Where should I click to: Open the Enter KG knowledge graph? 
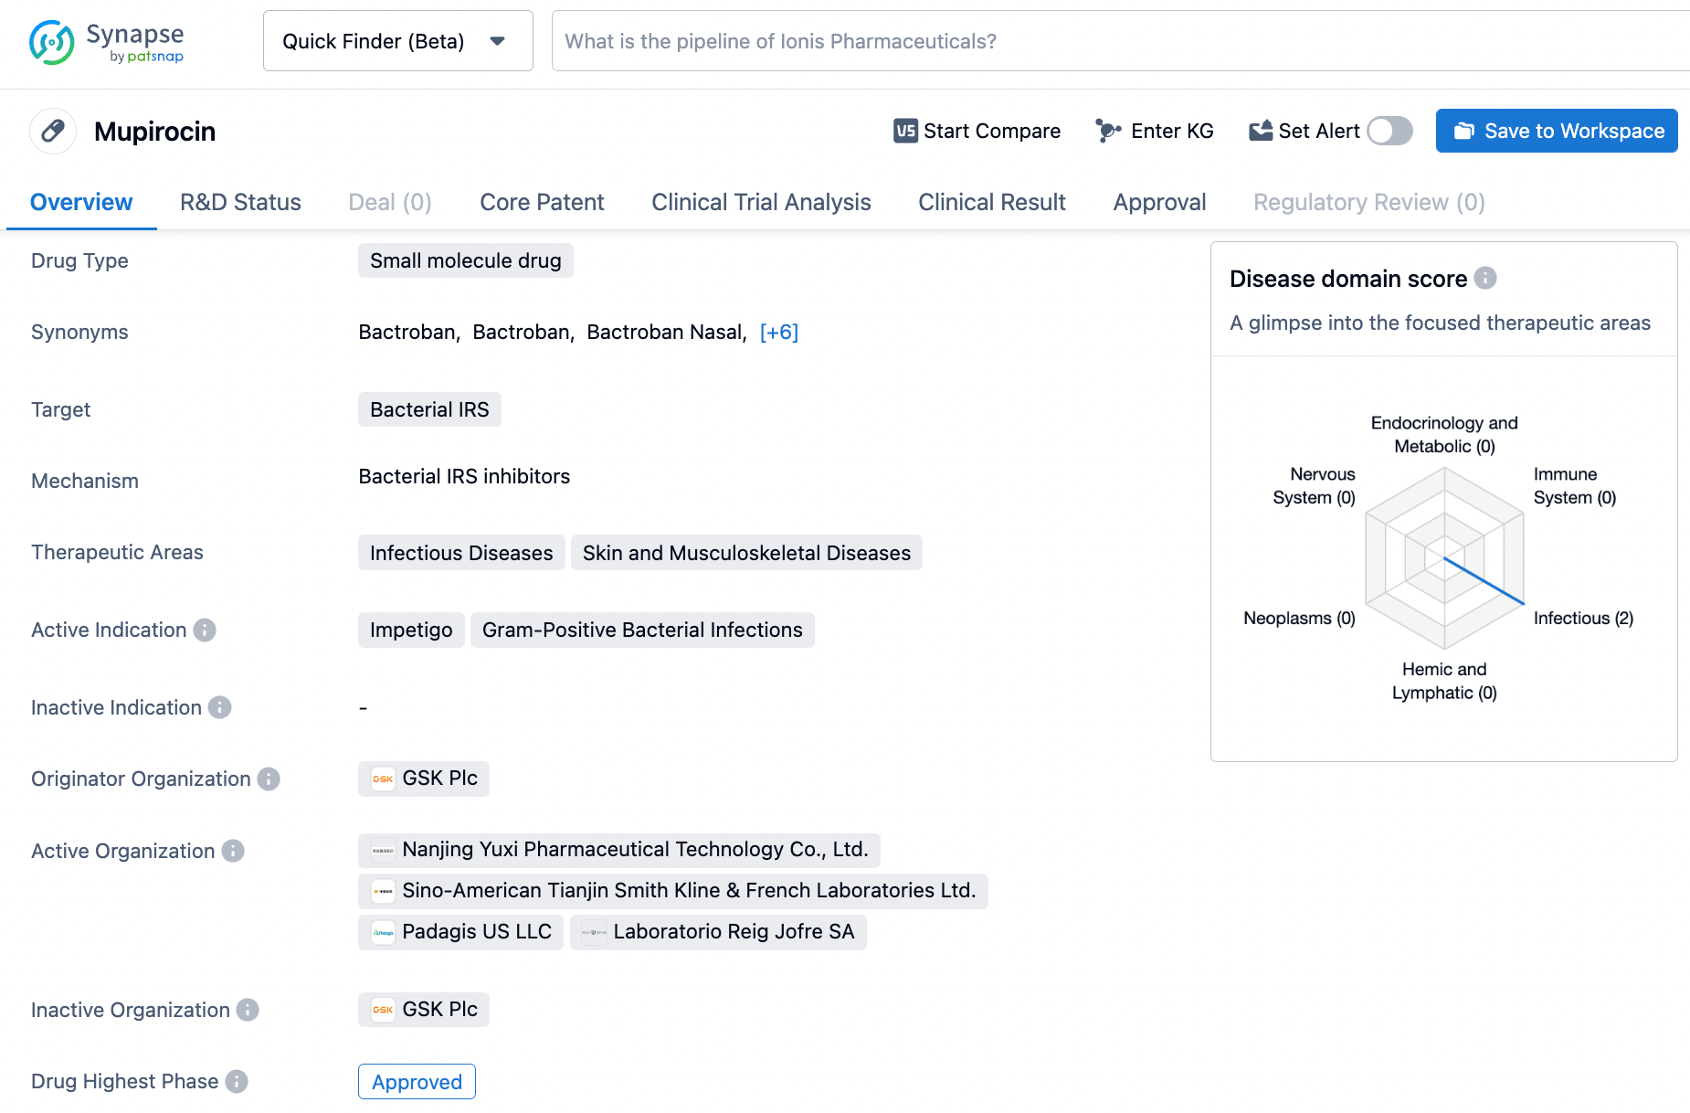pyautogui.click(x=1155, y=131)
